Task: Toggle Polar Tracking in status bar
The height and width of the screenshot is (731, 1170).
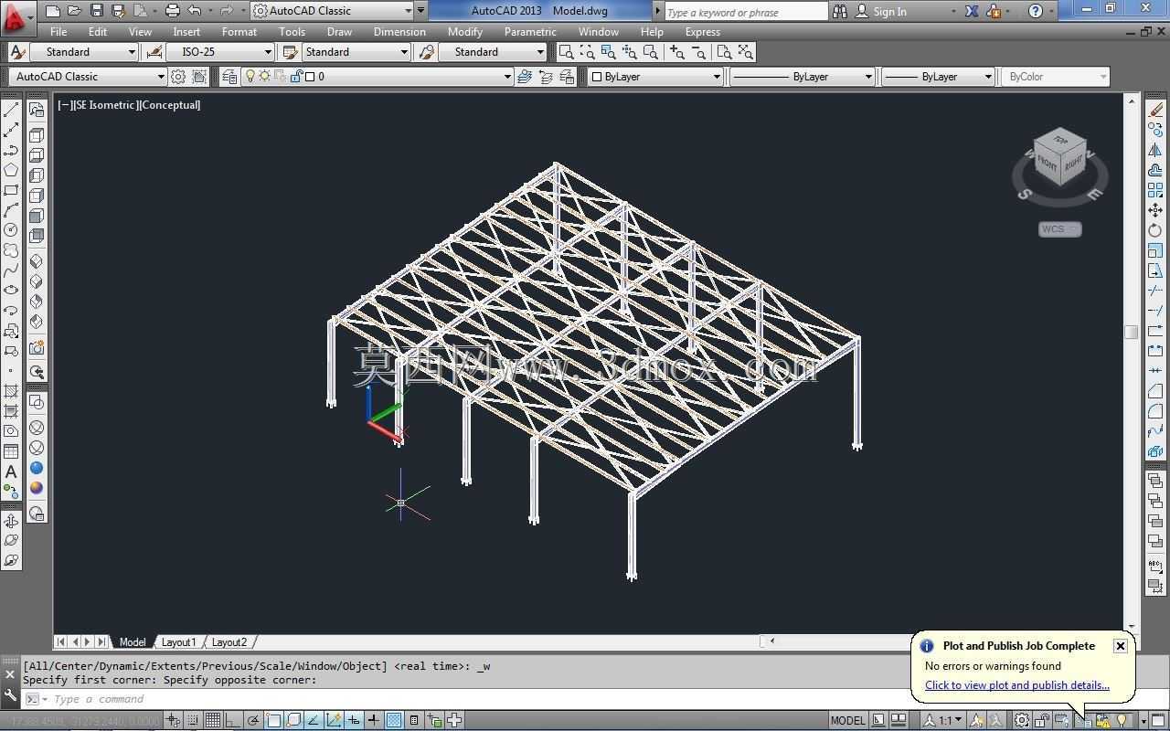Action: coord(253,720)
